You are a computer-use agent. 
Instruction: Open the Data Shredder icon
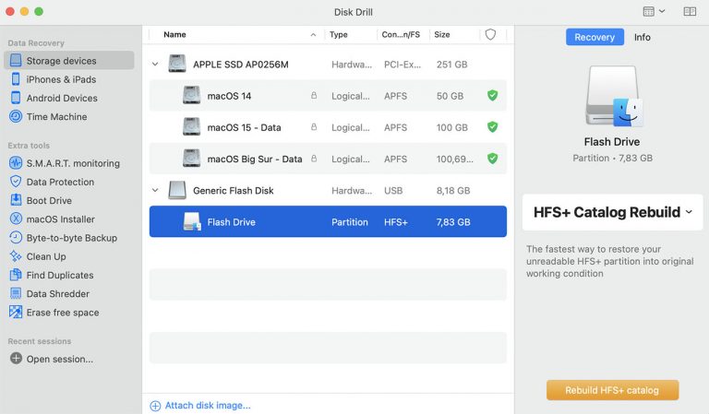pos(16,293)
